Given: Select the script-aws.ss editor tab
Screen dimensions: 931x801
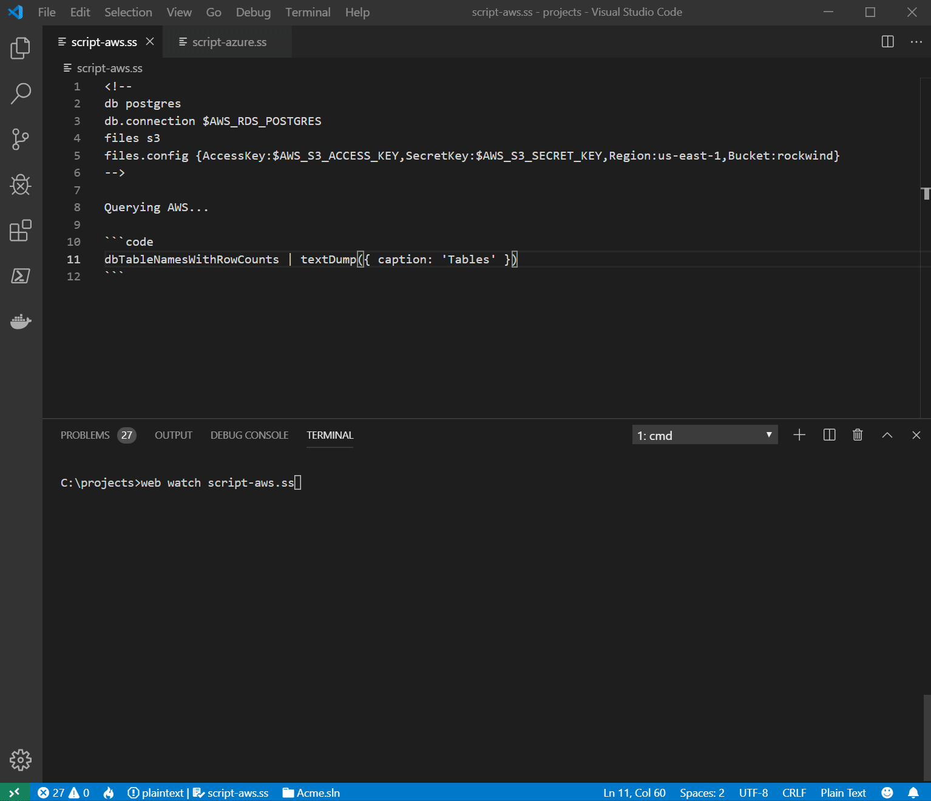Looking at the screenshot, I should (104, 42).
